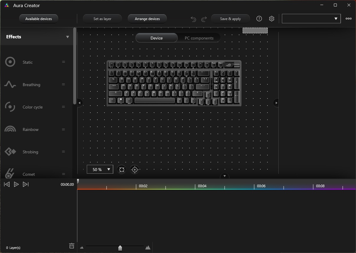Click the 0 Layer(s) label

pyautogui.click(x=13, y=248)
